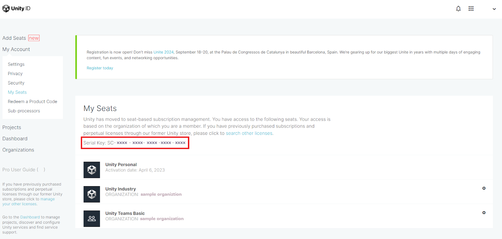
Task: Open Add Seats in sidebar
Action: pos(14,38)
